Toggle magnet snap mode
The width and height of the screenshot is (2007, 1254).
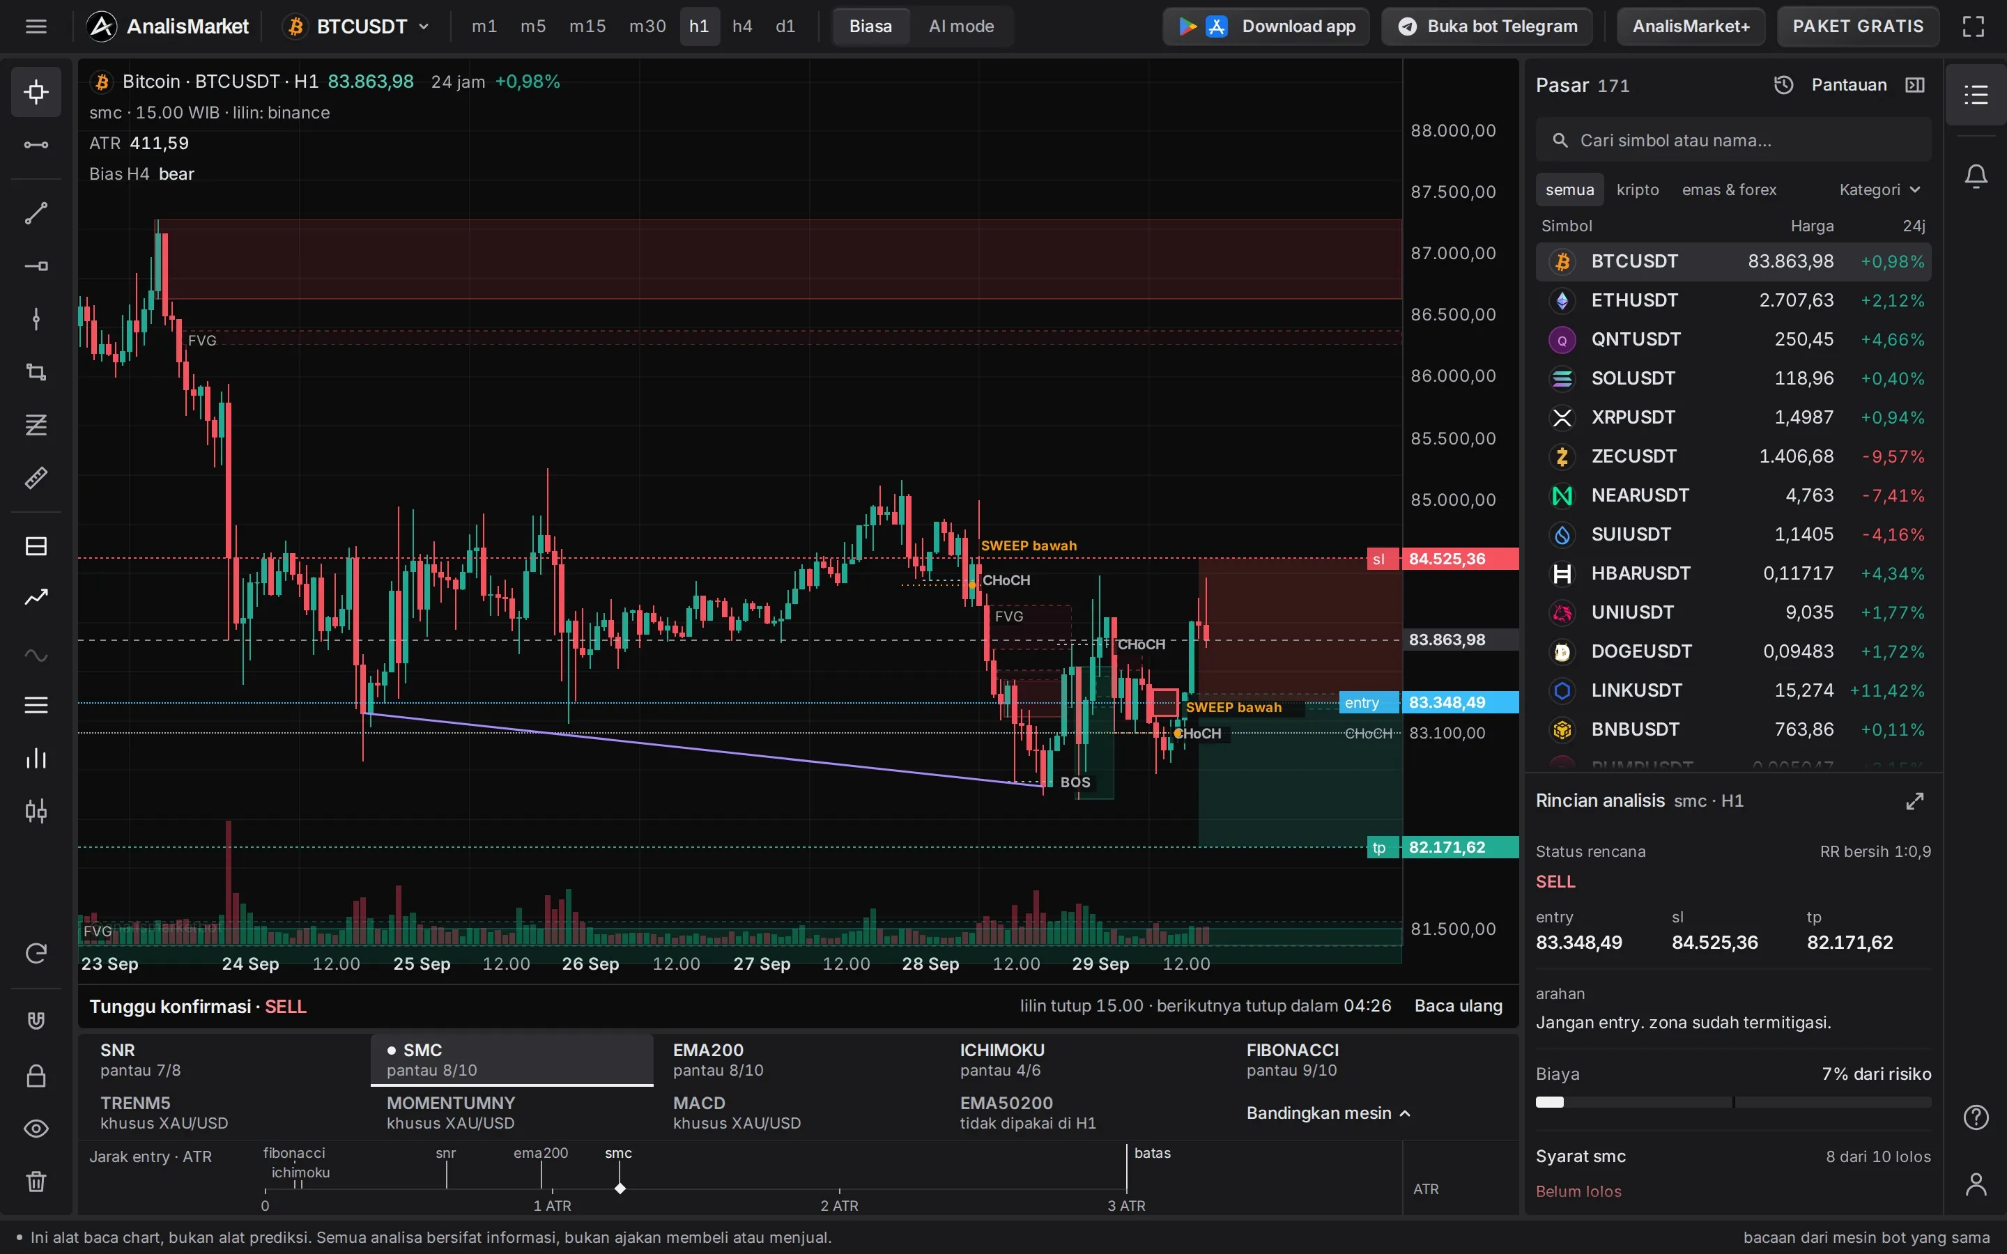click(36, 1021)
